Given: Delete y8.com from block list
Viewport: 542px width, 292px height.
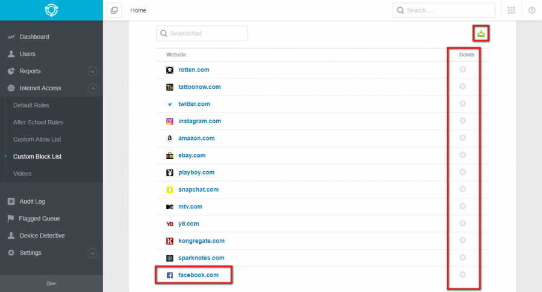Looking at the screenshot, I should (463, 223).
